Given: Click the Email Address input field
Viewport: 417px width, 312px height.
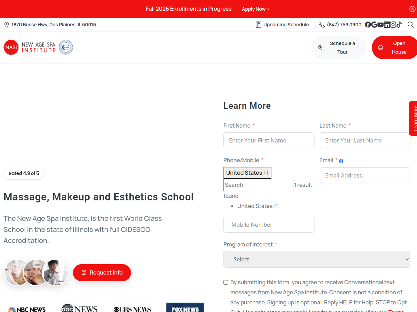Looking at the screenshot, I should 365,175.
